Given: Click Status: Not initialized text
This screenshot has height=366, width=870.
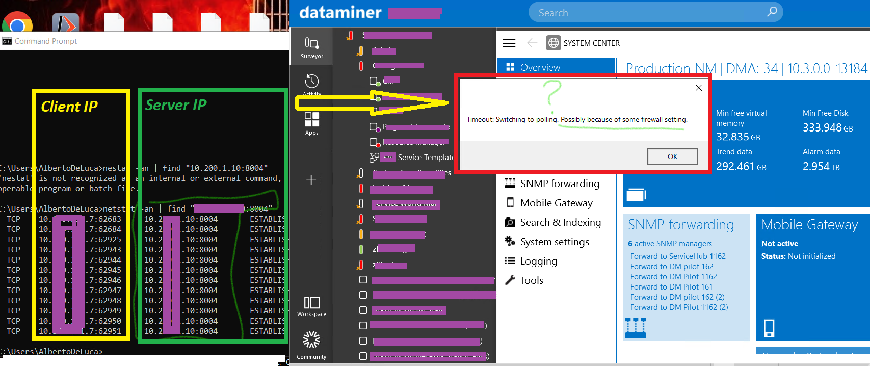Looking at the screenshot, I should (798, 256).
